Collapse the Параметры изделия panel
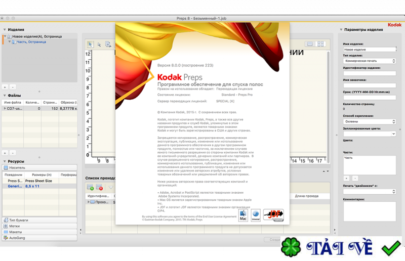Screen dimensions: 405x261 tap(341, 30)
